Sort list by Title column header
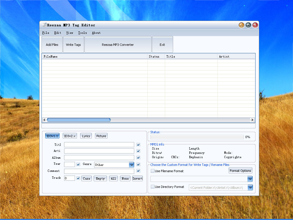This screenshot has width=293, height=220. point(191,56)
